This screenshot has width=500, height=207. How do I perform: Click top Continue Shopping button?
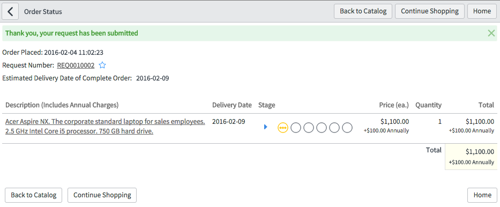tap(429, 11)
